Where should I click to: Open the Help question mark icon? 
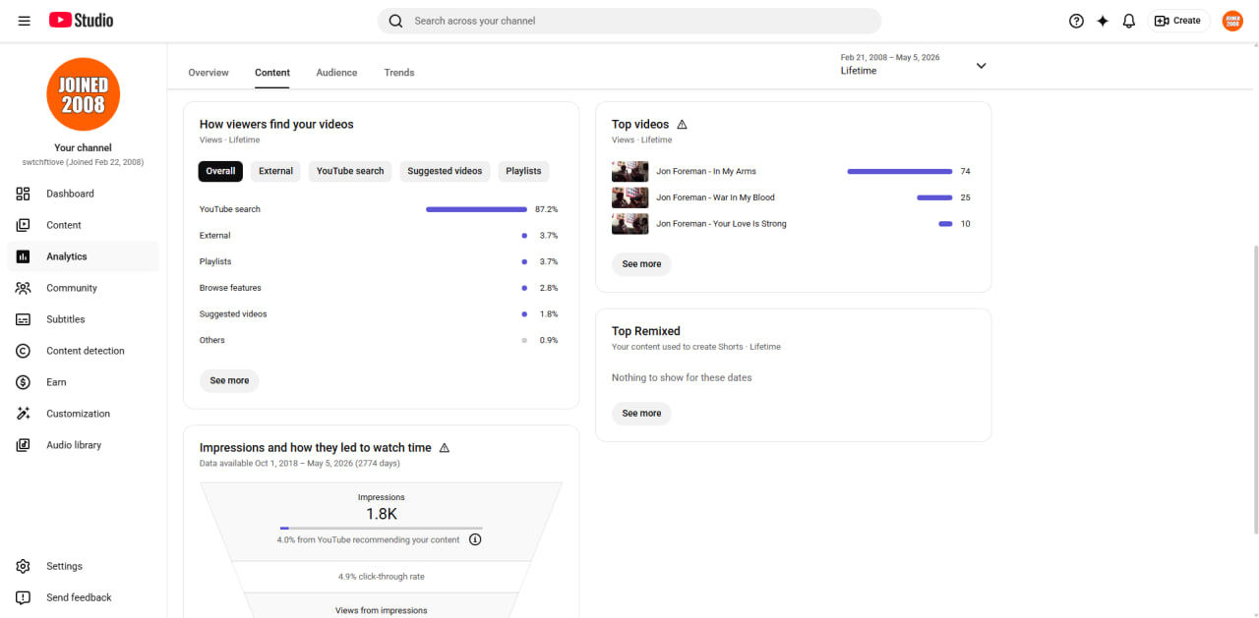[x=1076, y=21]
